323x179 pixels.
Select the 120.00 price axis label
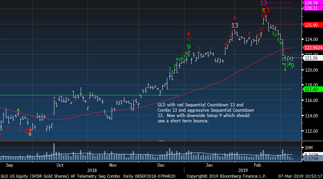click(x=311, y=70)
